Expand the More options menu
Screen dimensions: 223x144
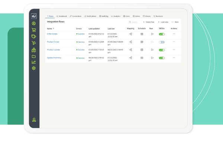[175, 22]
